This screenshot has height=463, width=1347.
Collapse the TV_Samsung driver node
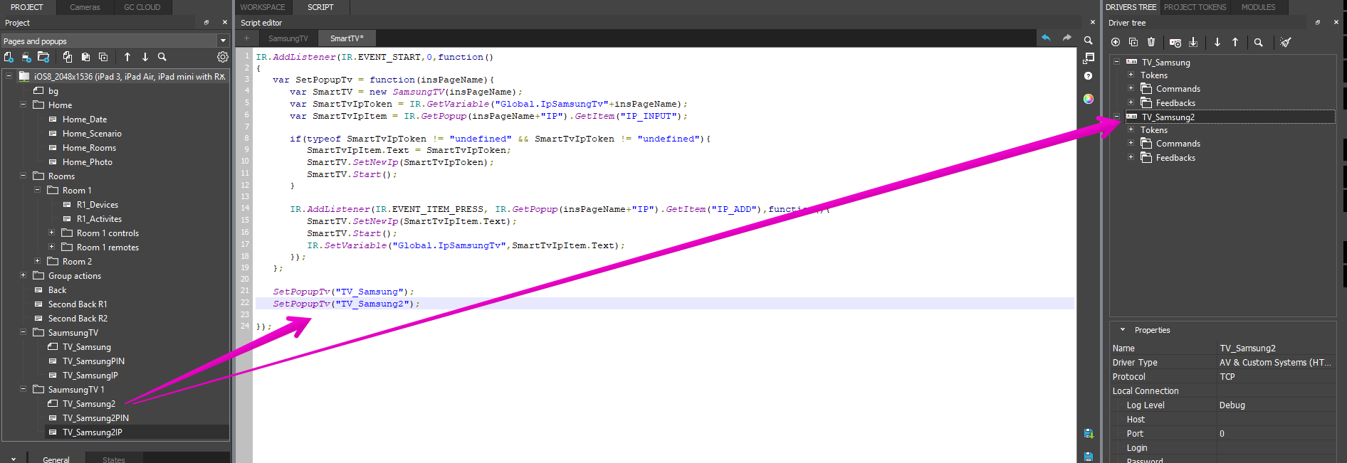pyautogui.click(x=1116, y=62)
